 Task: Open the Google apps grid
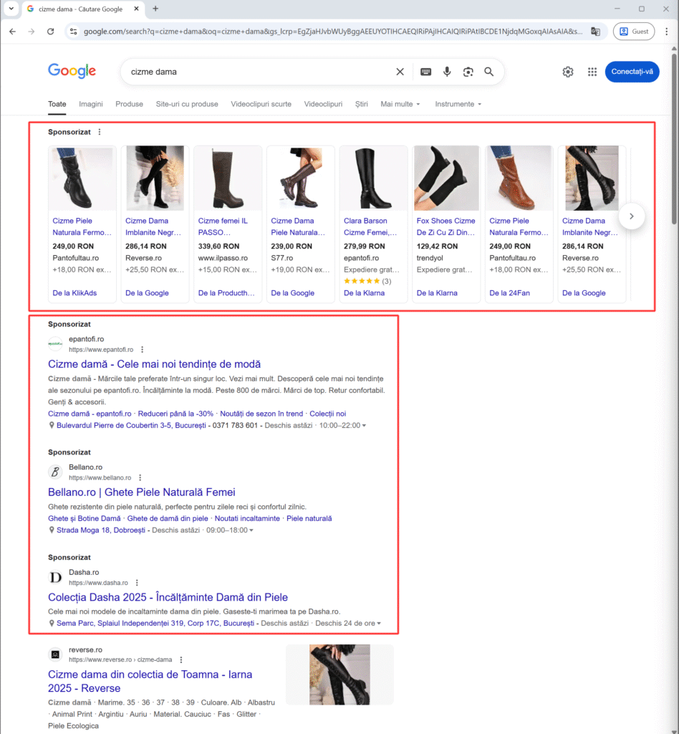(592, 72)
